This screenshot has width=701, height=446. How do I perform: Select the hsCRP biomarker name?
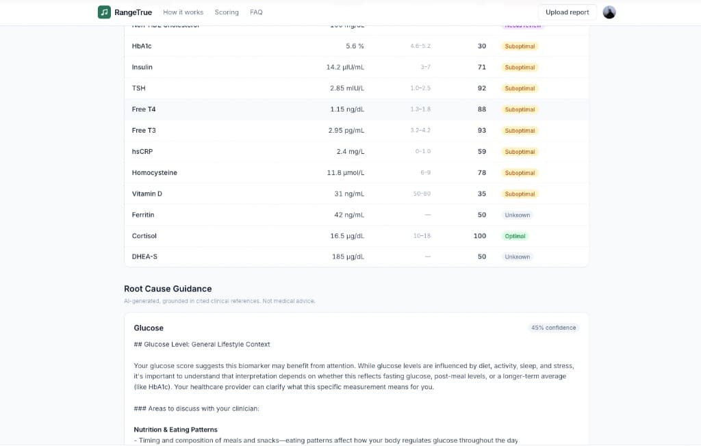[x=142, y=151]
